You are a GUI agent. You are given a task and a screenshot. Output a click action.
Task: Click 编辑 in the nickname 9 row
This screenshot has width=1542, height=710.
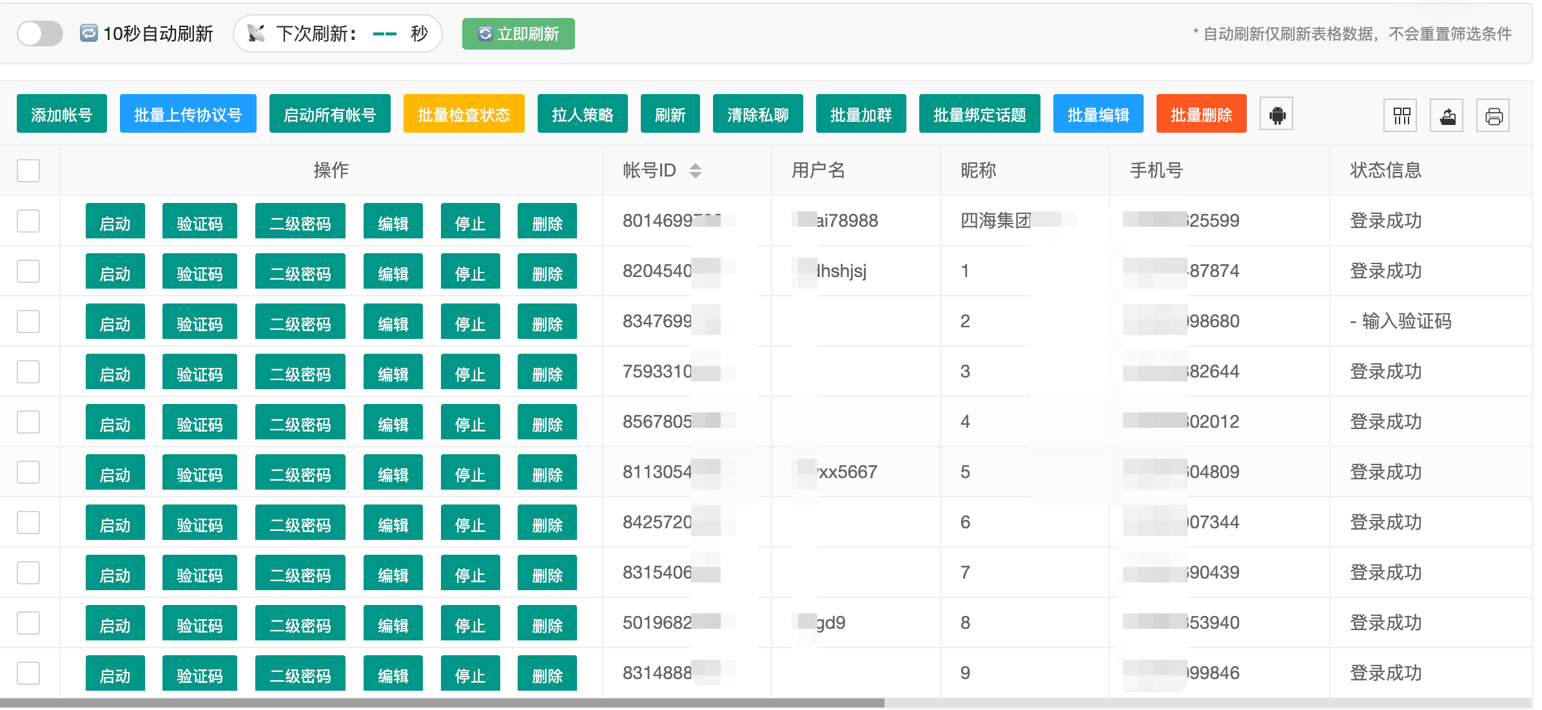click(393, 673)
